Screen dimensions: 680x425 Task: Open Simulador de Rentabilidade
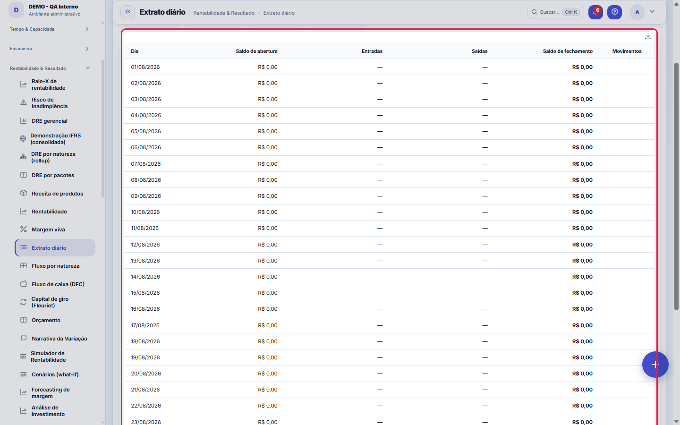[55, 357]
